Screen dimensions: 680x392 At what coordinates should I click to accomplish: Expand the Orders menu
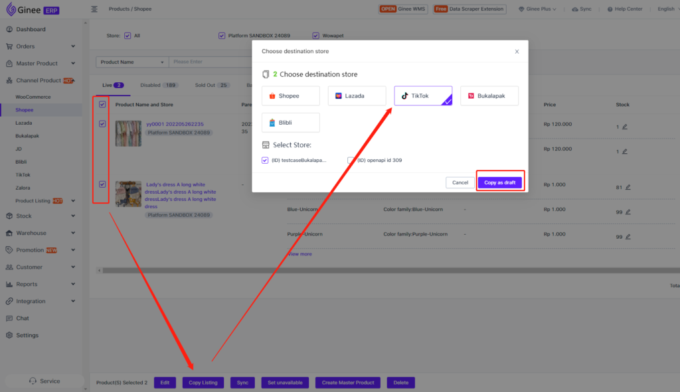click(73, 46)
